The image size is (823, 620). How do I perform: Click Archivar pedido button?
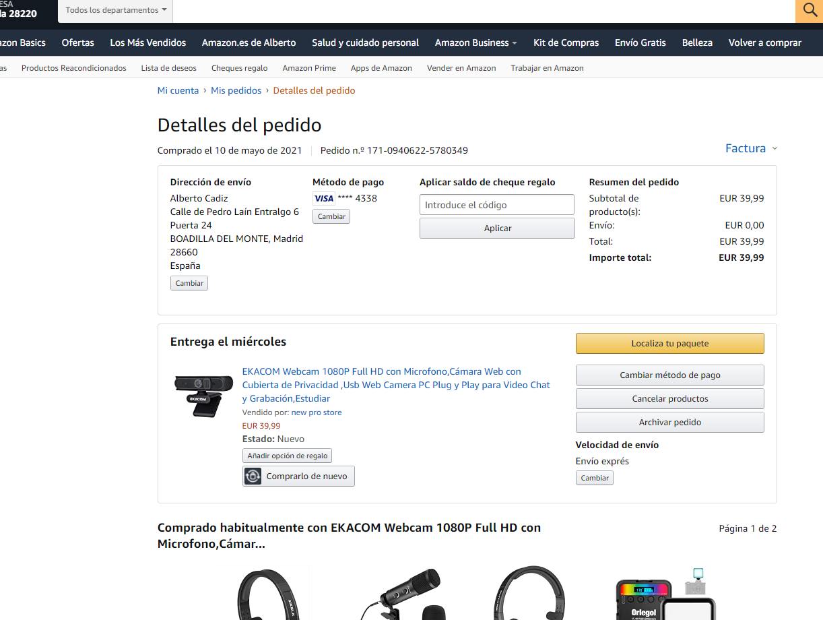pyautogui.click(x=669, y=422)
